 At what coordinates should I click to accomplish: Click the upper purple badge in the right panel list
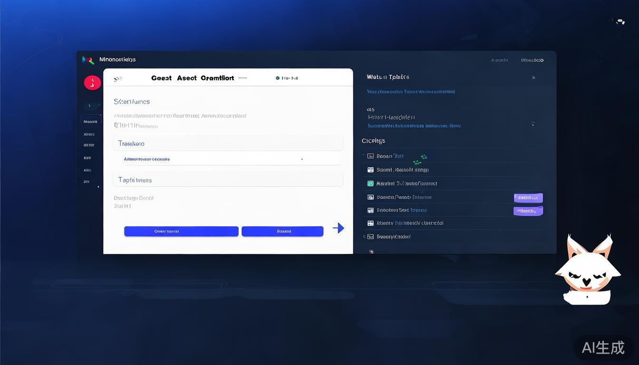pos(528,198)
